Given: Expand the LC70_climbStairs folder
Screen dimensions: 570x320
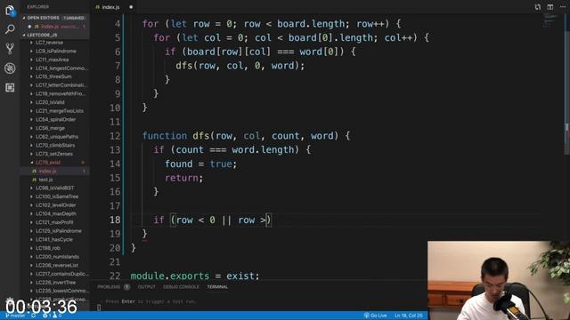Looking at the screenshot, I should pyautogui.click(x=55, y=145).
